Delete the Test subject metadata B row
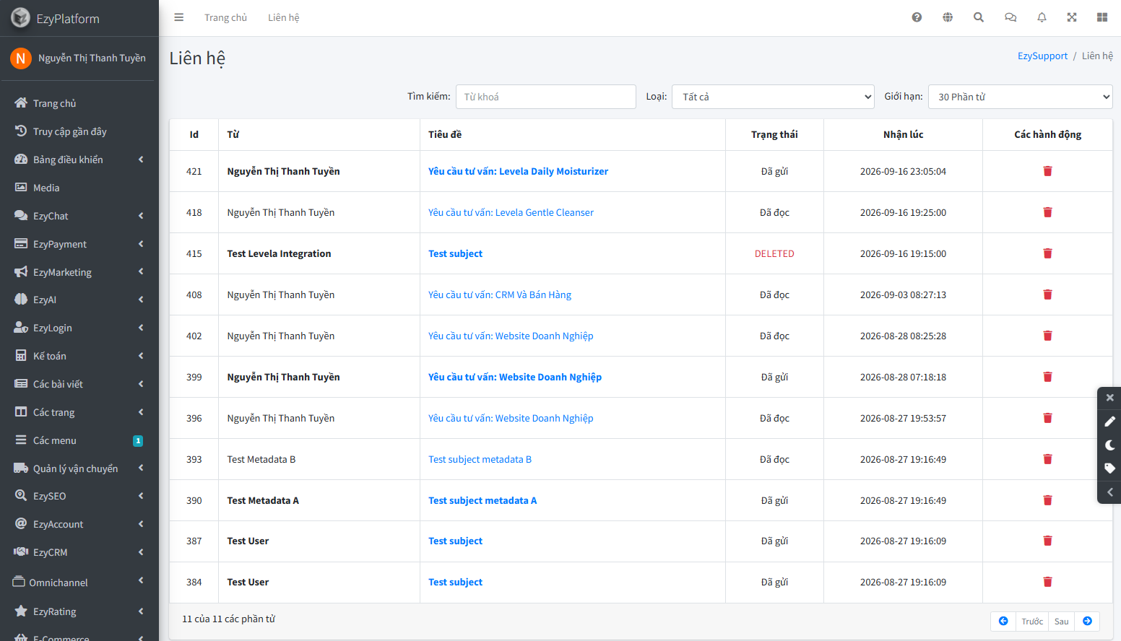This screenshot has height=641, width=1121. tap(1047, 459)
